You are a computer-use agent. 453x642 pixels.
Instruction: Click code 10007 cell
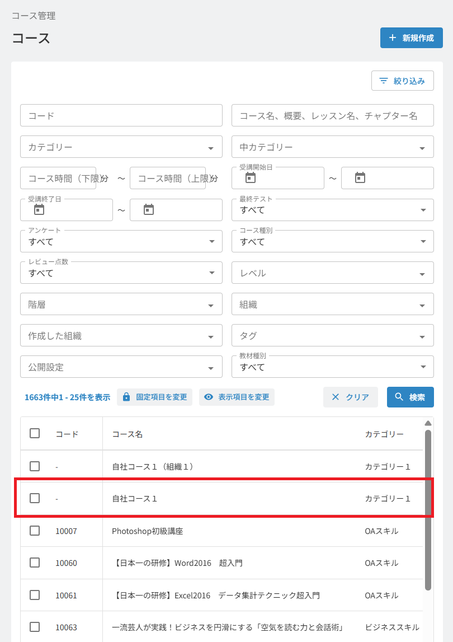point(66,531)
